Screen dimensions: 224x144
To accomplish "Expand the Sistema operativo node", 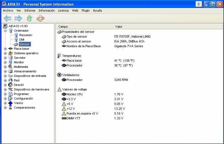I will click(x=5, y=53).
